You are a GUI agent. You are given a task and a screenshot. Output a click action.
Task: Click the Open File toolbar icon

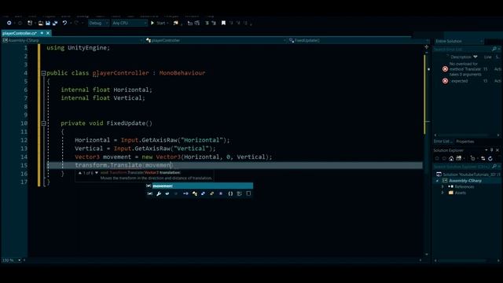40,23
